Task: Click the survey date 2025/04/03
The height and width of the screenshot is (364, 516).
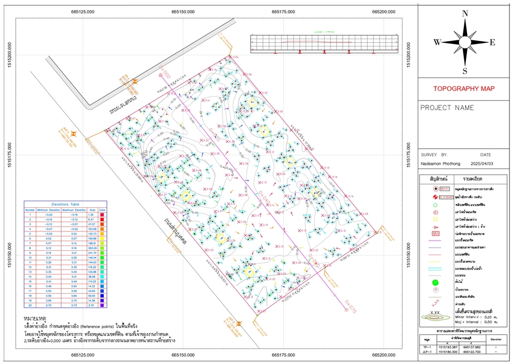Action: (x=483, y=162)
